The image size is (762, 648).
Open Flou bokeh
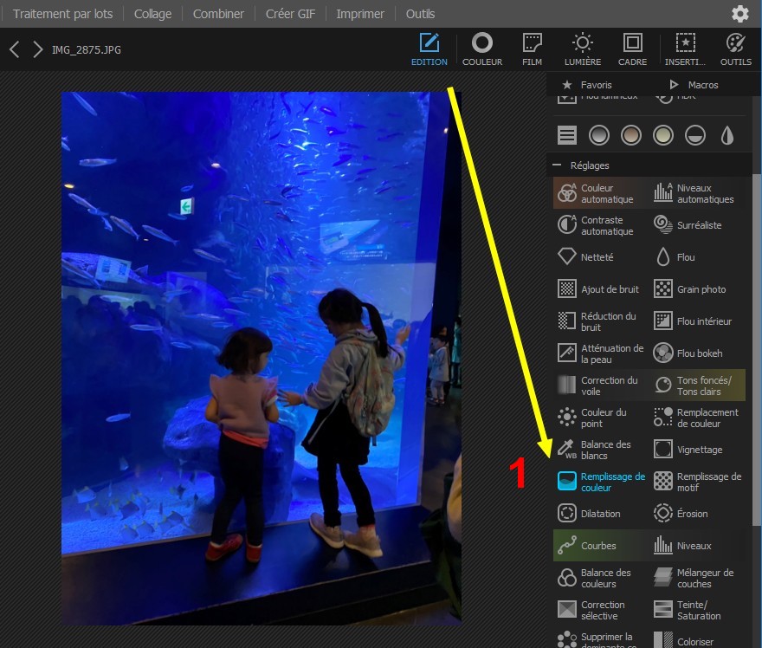(x=696, y=353)
